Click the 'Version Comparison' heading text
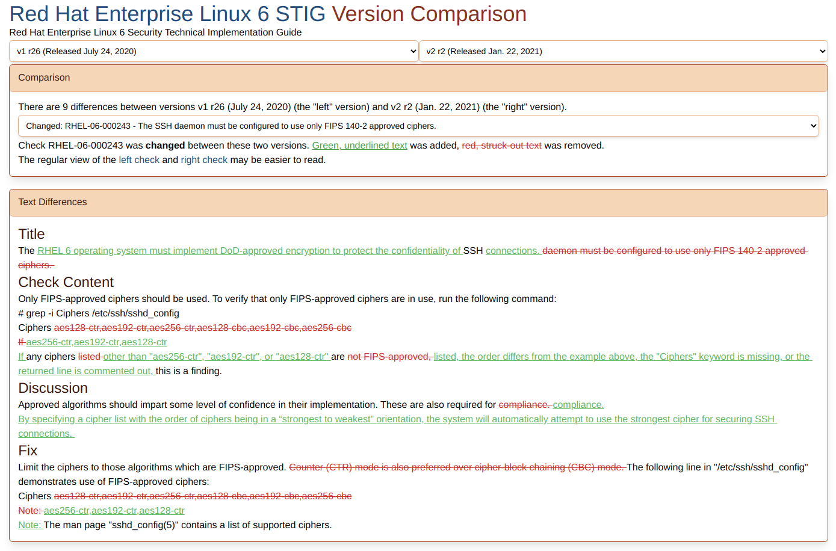 point(429,14)
